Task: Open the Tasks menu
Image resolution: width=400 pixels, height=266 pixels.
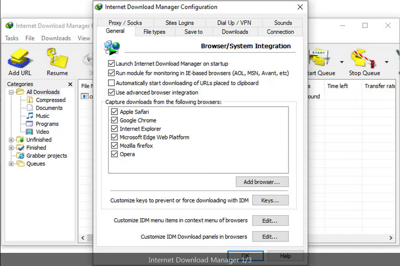Action: [x=12, y=38]
